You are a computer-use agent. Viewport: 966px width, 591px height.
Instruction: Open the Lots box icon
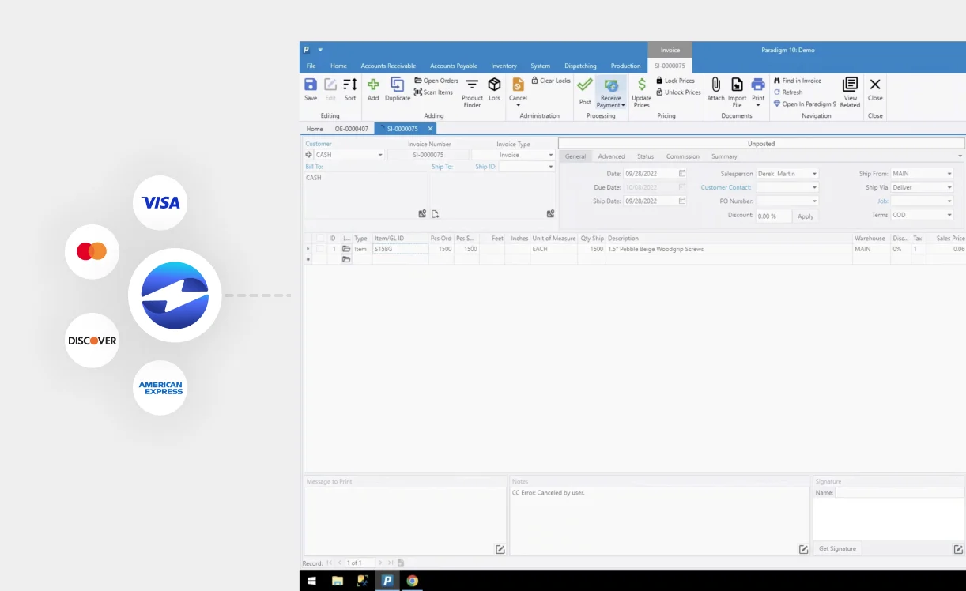[x=494, y=85]
